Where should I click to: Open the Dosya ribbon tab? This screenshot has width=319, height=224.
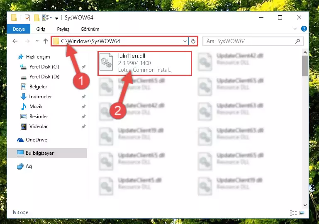pos(19,29)
